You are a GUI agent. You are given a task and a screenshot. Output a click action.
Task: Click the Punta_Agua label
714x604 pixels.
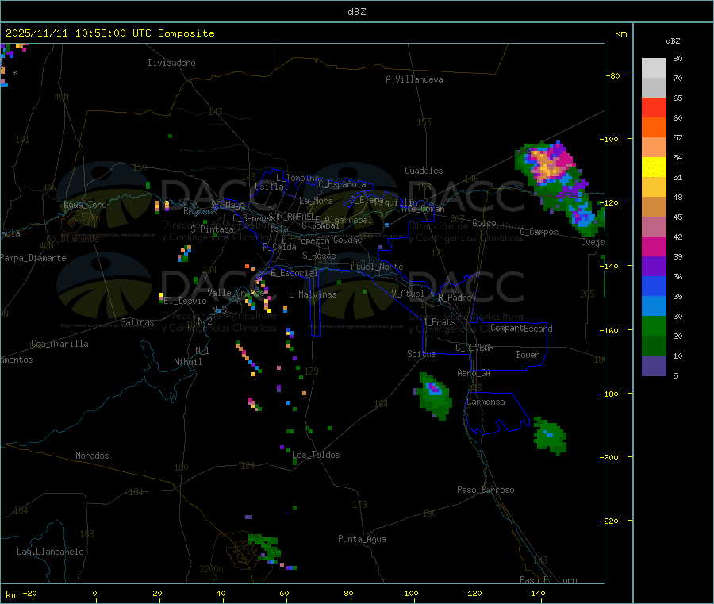(x=362, y=539)
